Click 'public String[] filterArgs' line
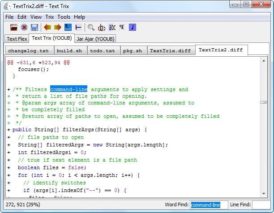Viewport: 274px width, 213px height. (x=80, y=129)
